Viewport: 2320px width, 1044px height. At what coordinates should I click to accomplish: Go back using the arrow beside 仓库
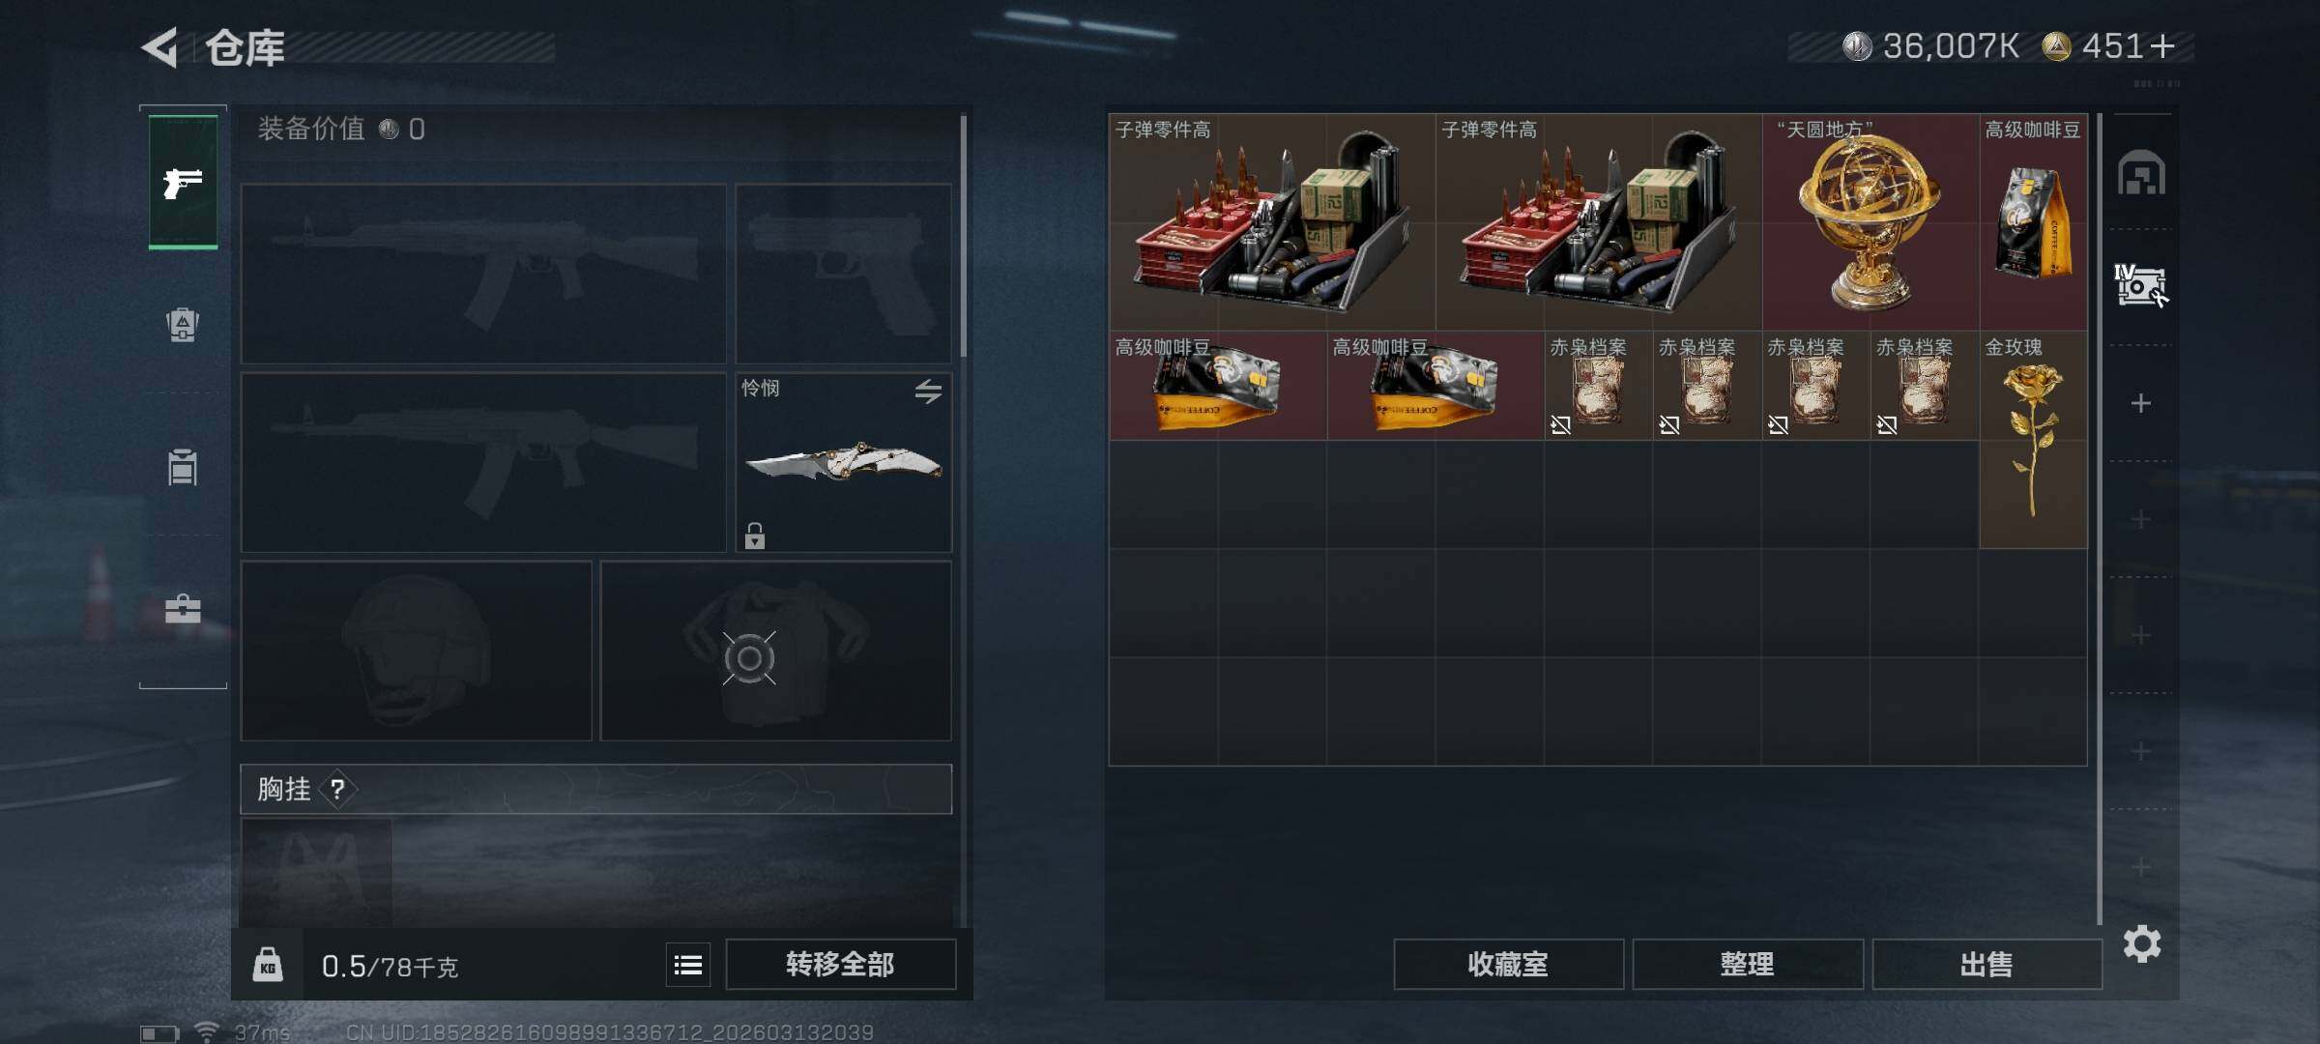(x=160, y=46)
